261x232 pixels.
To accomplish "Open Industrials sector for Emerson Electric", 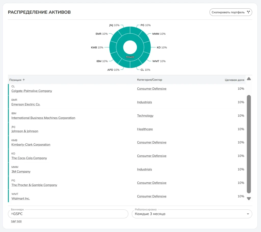I will click(x=145, y=102).
